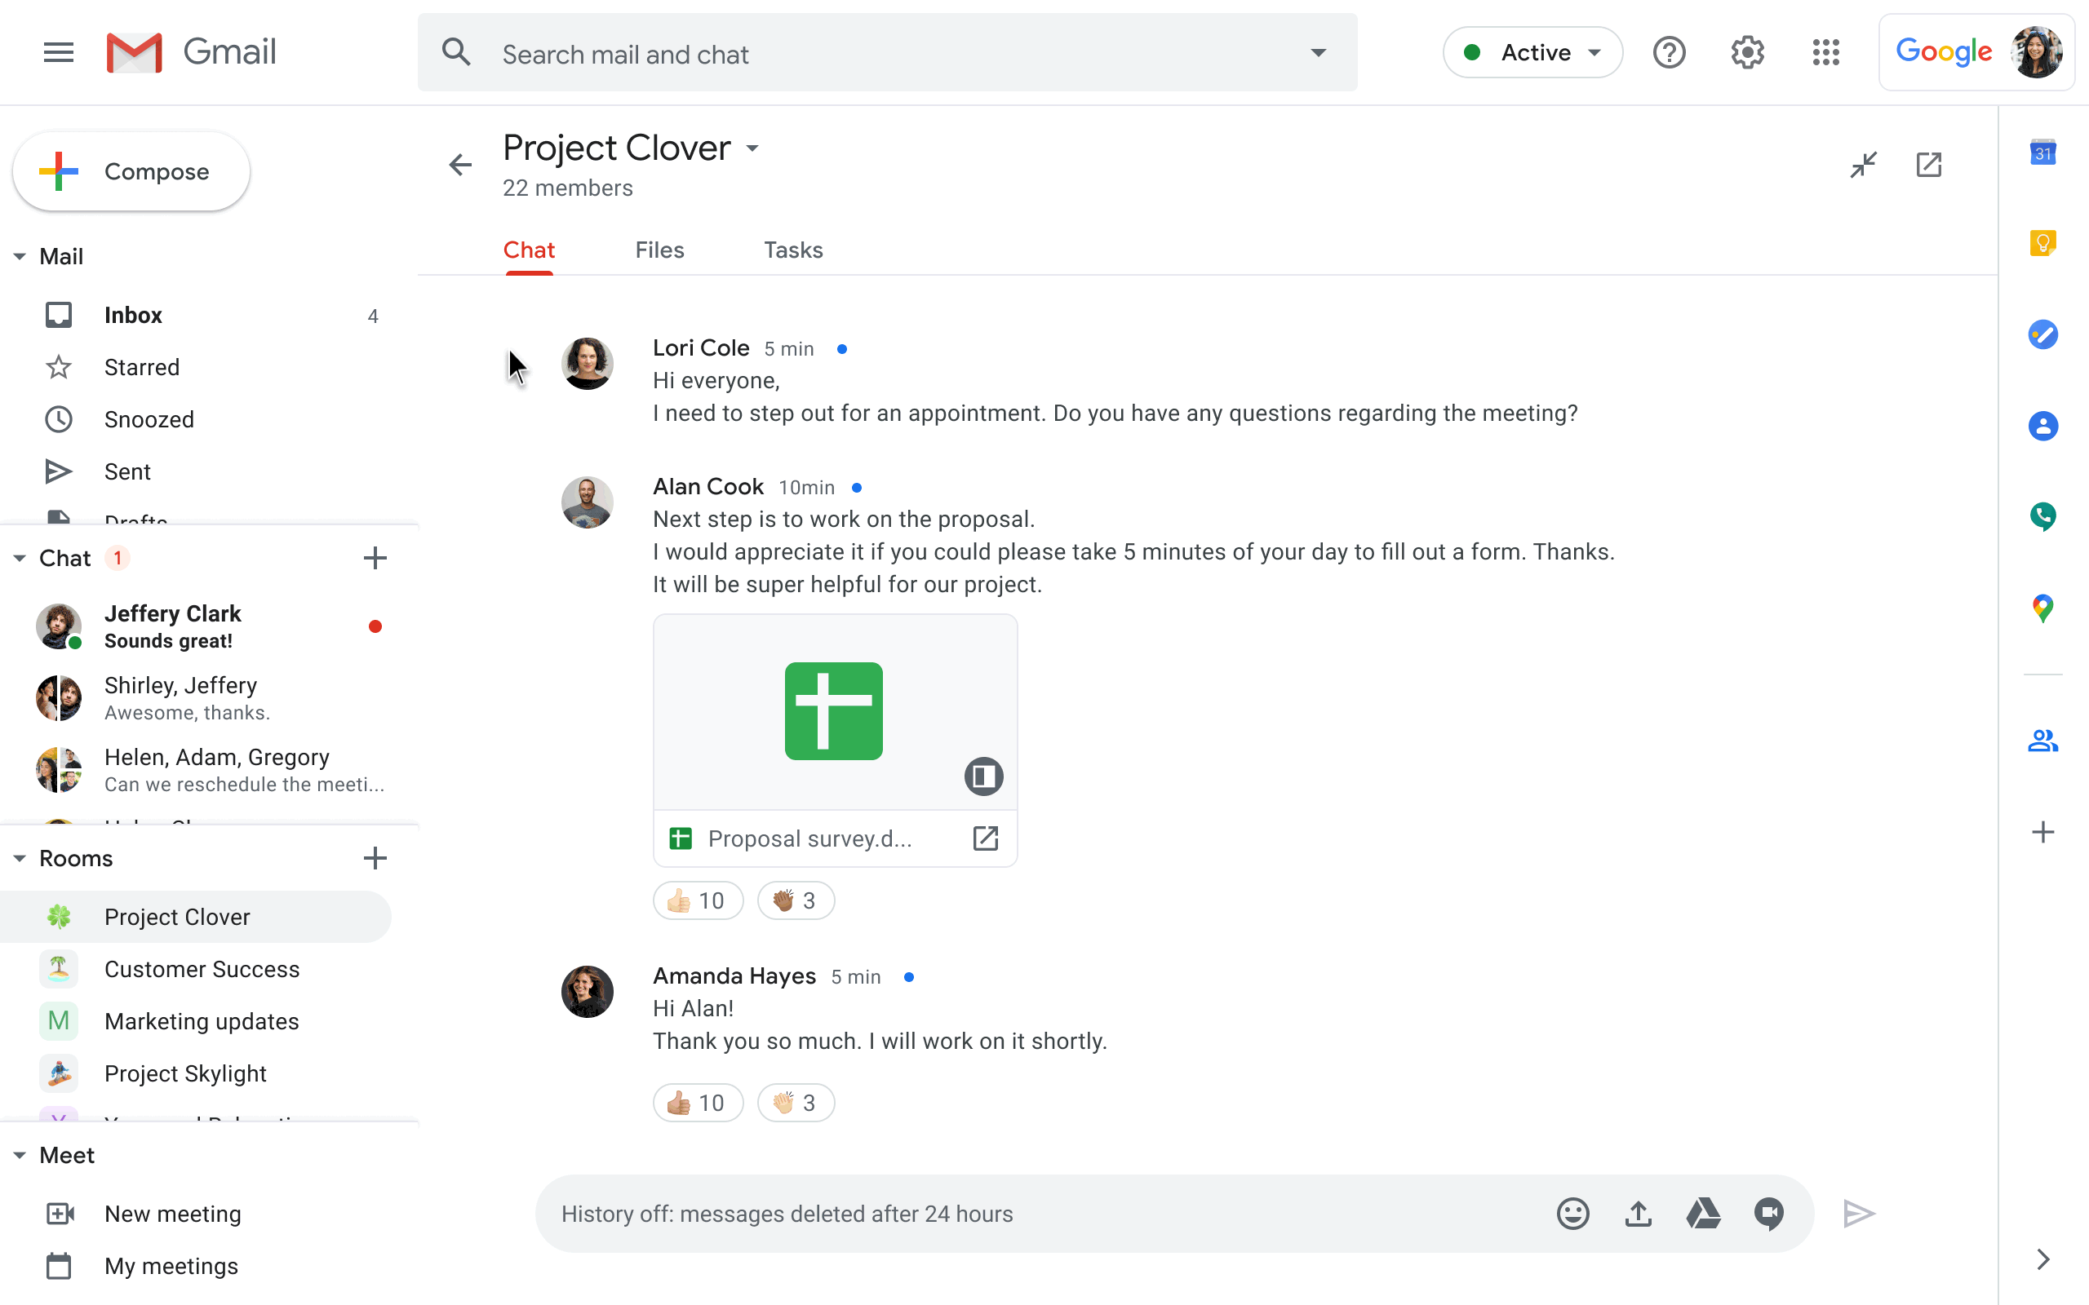The image size is (2089, 1305).
Task: Click the video call icon in chat toolbar
Action: click(1770, 1214)
